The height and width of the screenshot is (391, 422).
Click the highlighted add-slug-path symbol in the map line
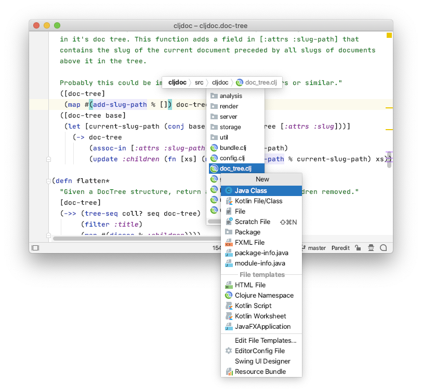(x=120, y=105)
